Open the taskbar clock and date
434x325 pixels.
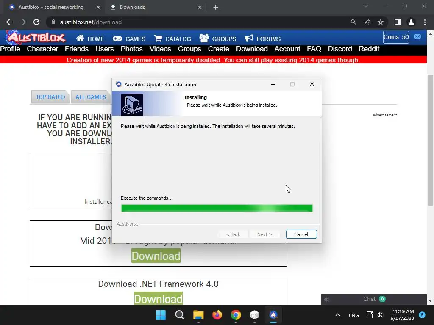click(x=402, y=315)
